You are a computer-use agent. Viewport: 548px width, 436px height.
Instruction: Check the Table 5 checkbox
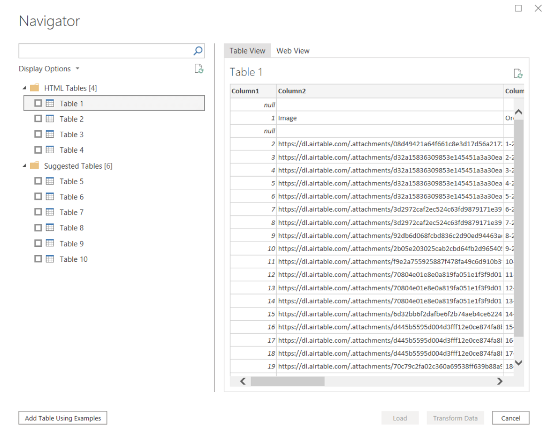coord(38,181)
